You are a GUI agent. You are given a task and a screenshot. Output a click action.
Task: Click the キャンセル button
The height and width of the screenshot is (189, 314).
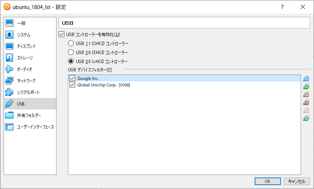click(297, 181)
